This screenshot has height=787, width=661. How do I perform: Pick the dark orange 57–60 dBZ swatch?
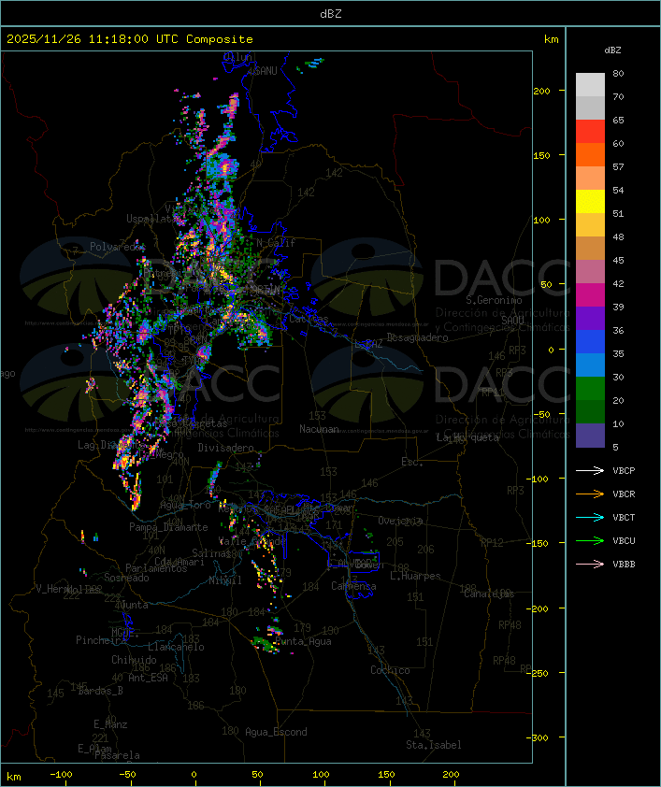pos(590,154)
